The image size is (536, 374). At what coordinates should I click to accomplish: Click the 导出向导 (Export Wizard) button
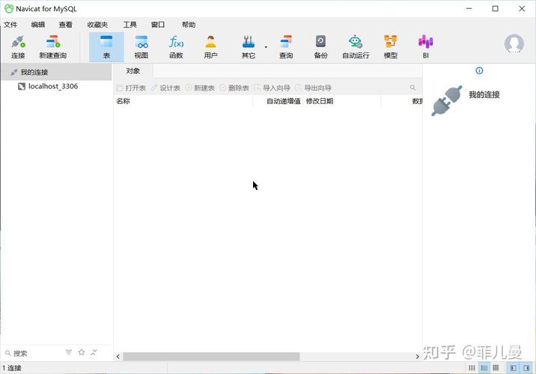[x=314, y=88]
